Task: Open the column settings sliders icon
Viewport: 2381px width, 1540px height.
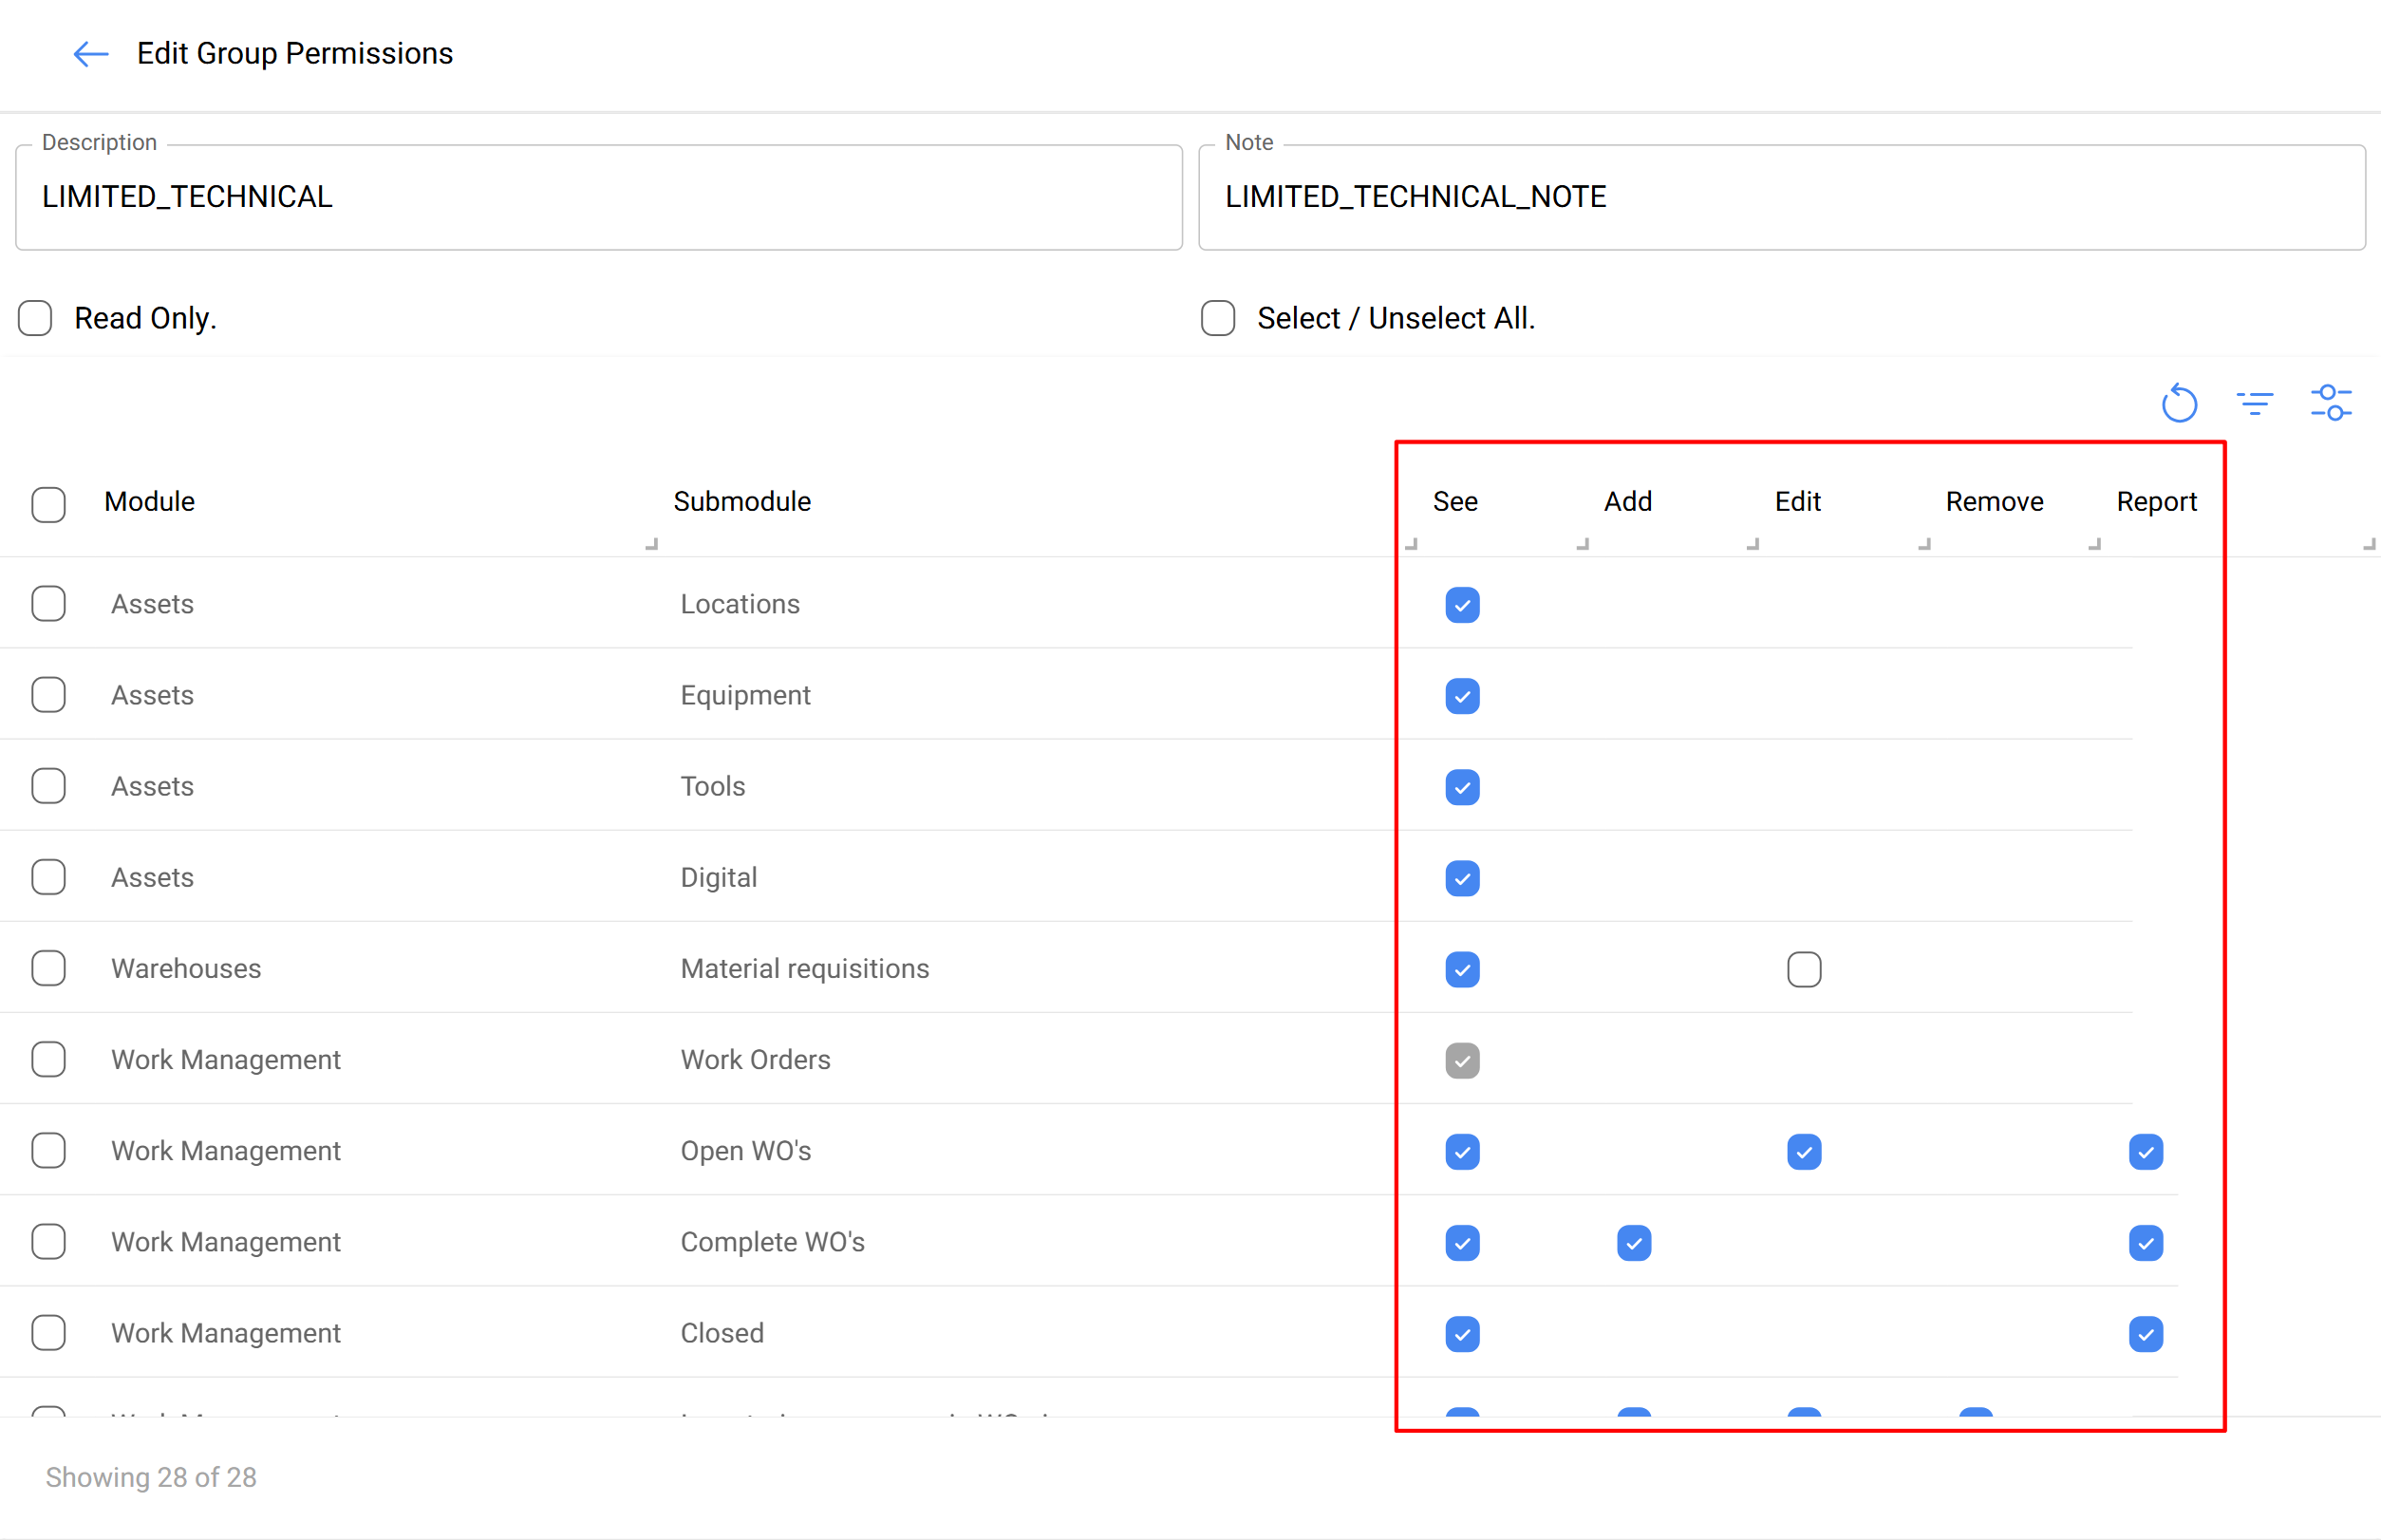Action: tap(2332, 402)
